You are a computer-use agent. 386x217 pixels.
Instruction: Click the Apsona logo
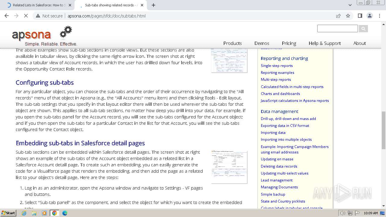(44, 36)
